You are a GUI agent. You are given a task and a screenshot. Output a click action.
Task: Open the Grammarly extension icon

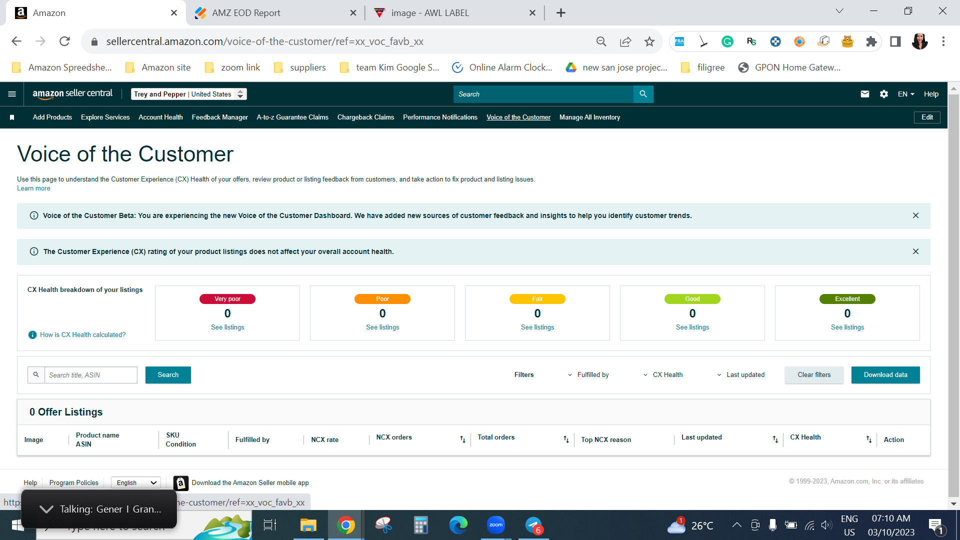point(727,41)
